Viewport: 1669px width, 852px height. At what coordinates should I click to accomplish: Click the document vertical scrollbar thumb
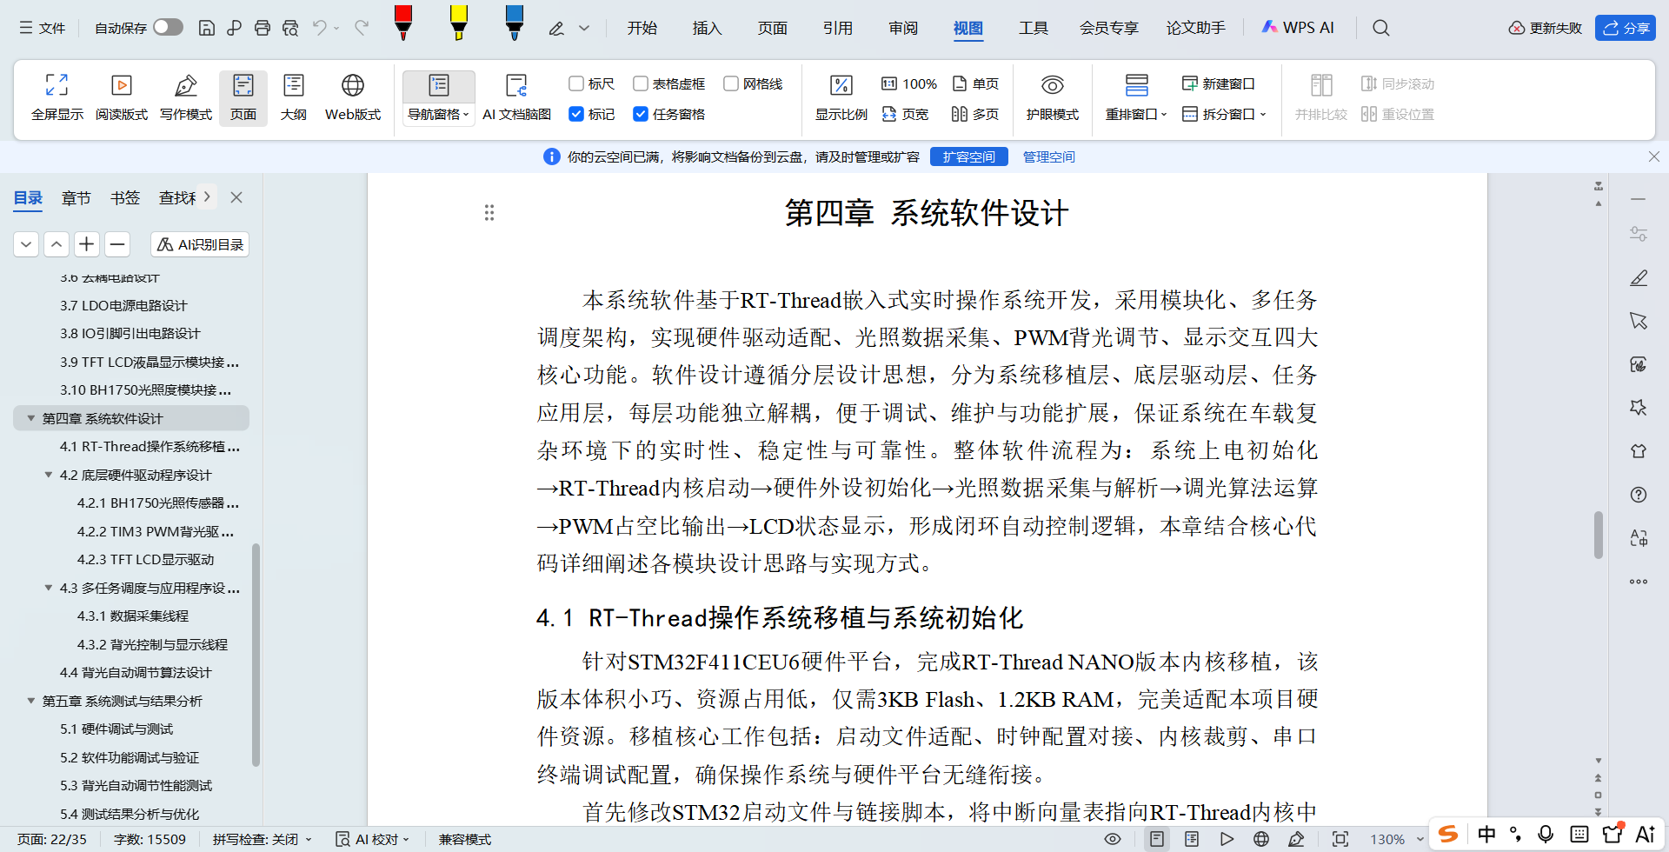pos(1598,535)
